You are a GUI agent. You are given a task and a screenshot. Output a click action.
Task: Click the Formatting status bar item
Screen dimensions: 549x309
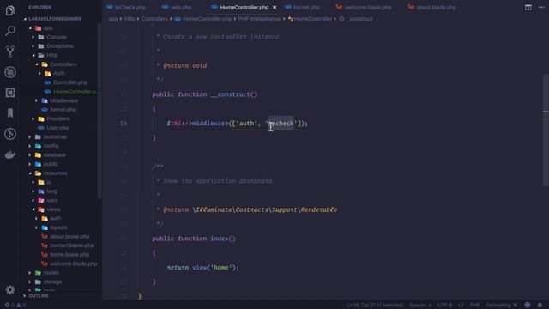pos(501,306)
